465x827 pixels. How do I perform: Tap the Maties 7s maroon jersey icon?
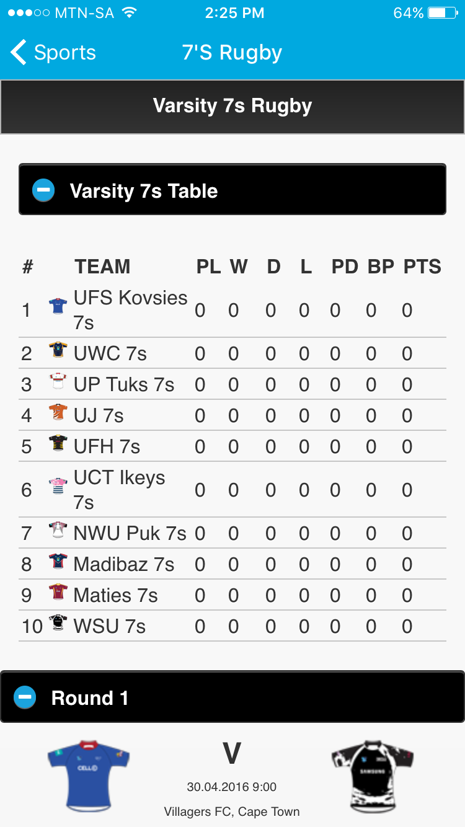[58, 593]
